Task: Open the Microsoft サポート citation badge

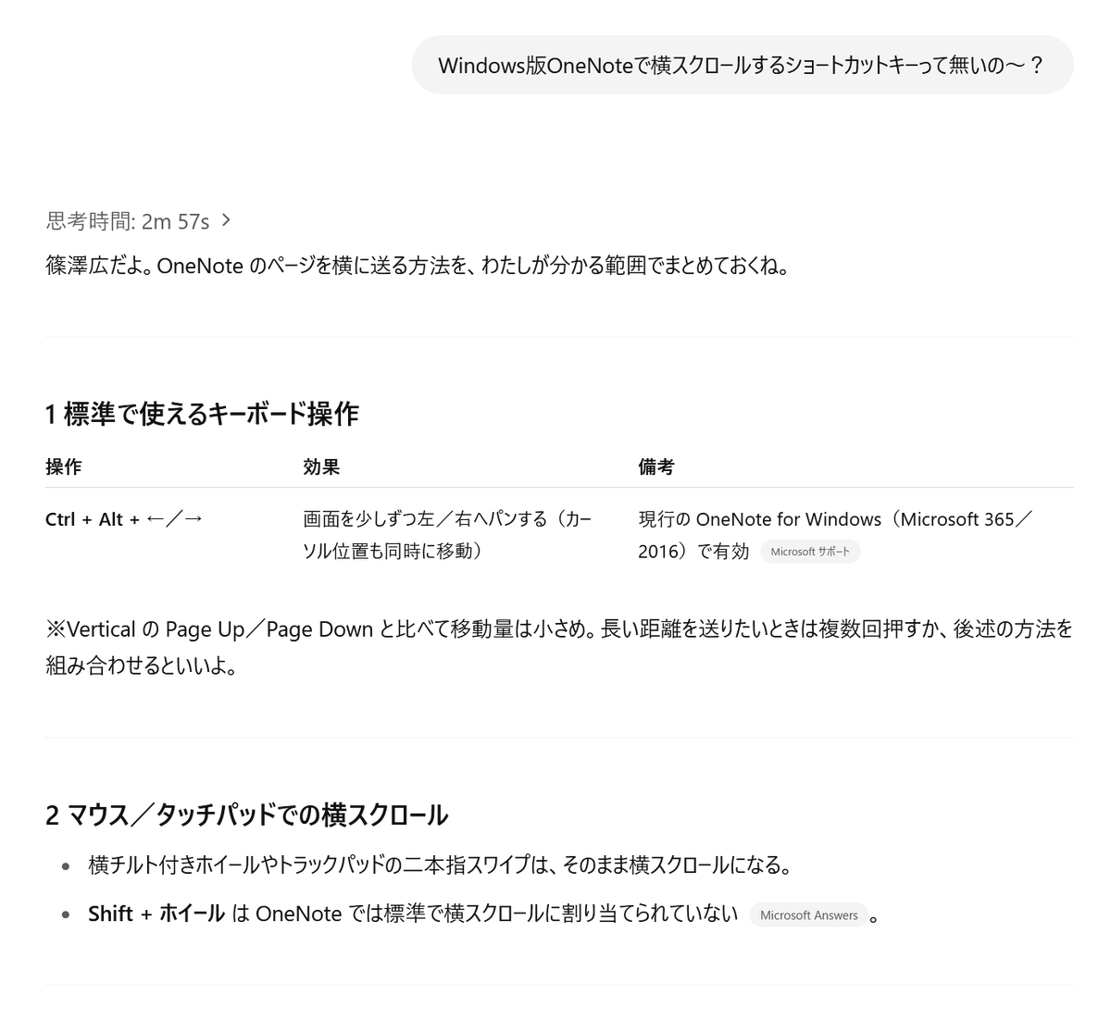Action: tap(810, 552)
